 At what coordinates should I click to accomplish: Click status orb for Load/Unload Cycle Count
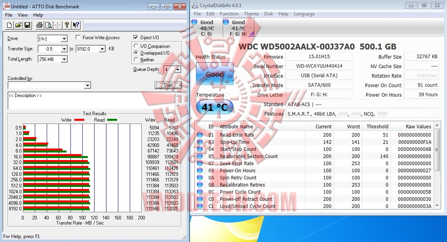click(x=199, y=206)
